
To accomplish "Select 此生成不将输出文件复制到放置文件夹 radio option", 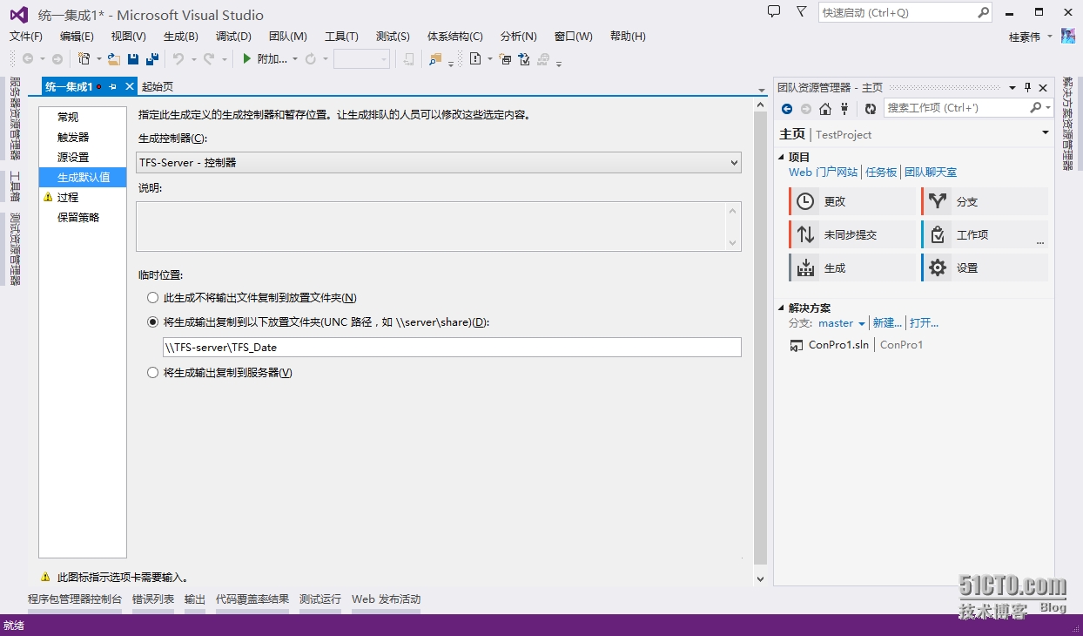I will click(153, 298).
